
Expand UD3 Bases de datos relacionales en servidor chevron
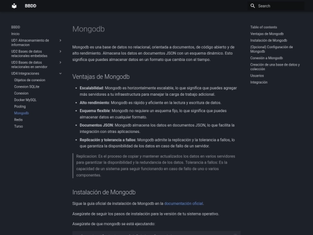pyautogui.click(x=60, y=62)
